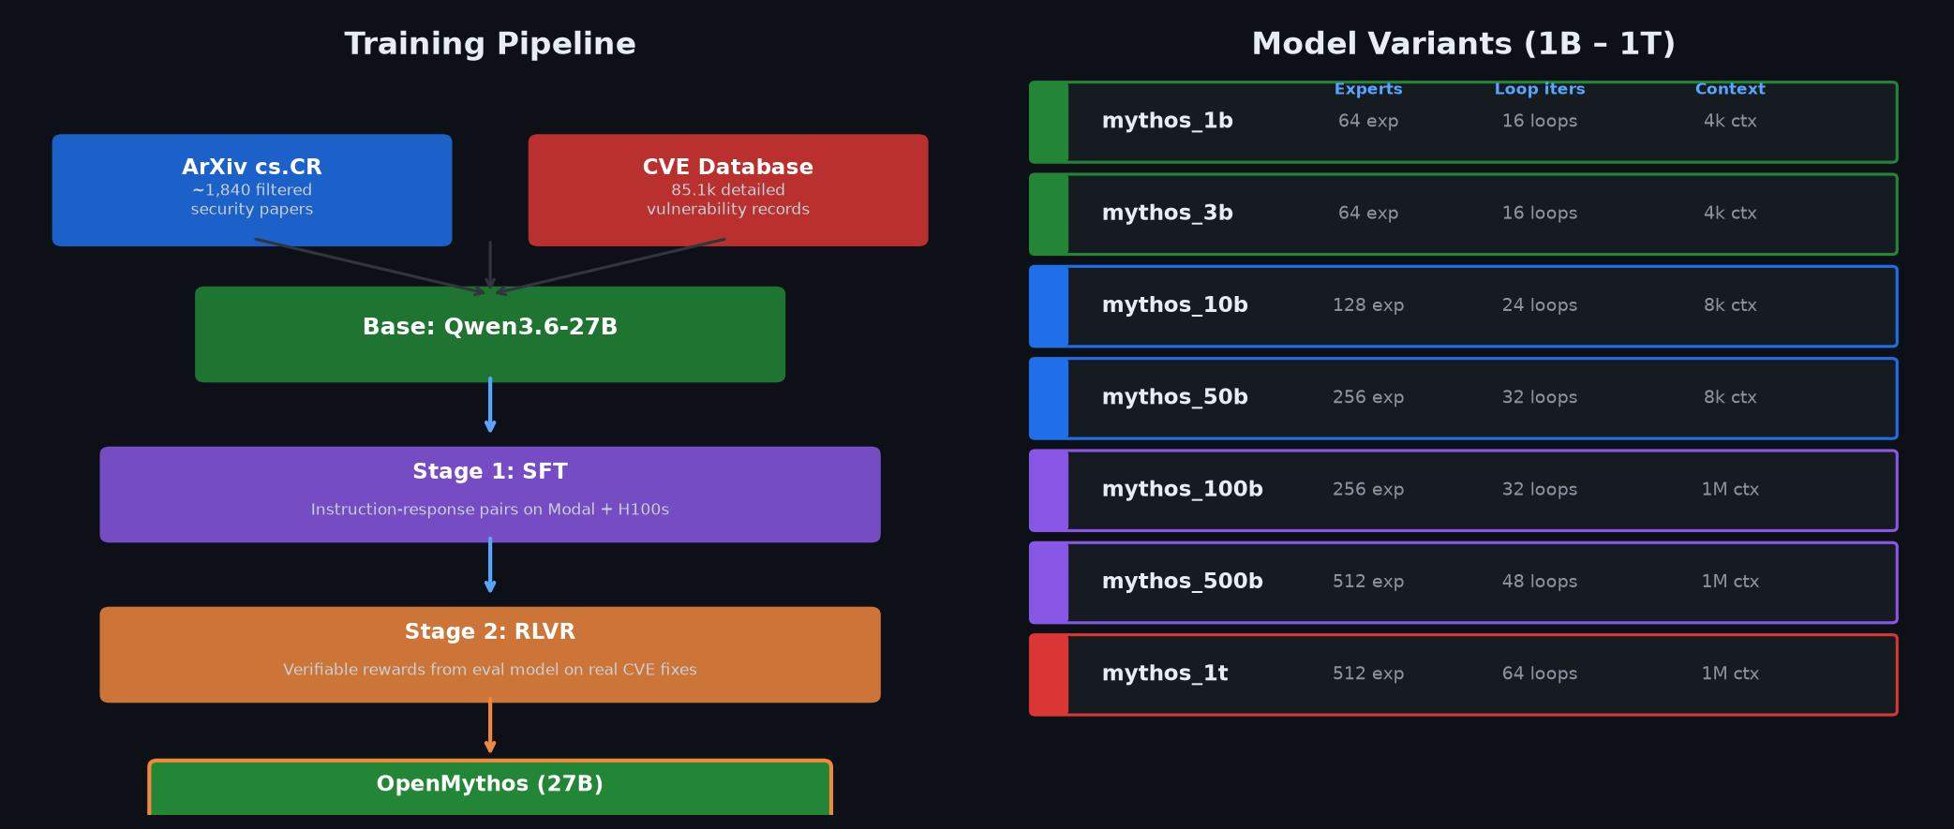The width and height of the screenshot is (1954, 829).
Task: Select the Base: Qwen3.6-27B block
Action: (x=490, y=334)
